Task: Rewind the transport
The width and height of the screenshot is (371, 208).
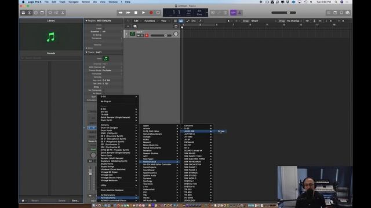Action: coord(121,13)
